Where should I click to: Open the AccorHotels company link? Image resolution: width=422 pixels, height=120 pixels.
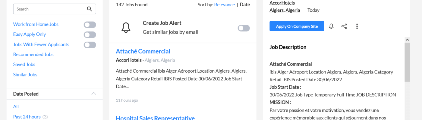coord(282,3)
